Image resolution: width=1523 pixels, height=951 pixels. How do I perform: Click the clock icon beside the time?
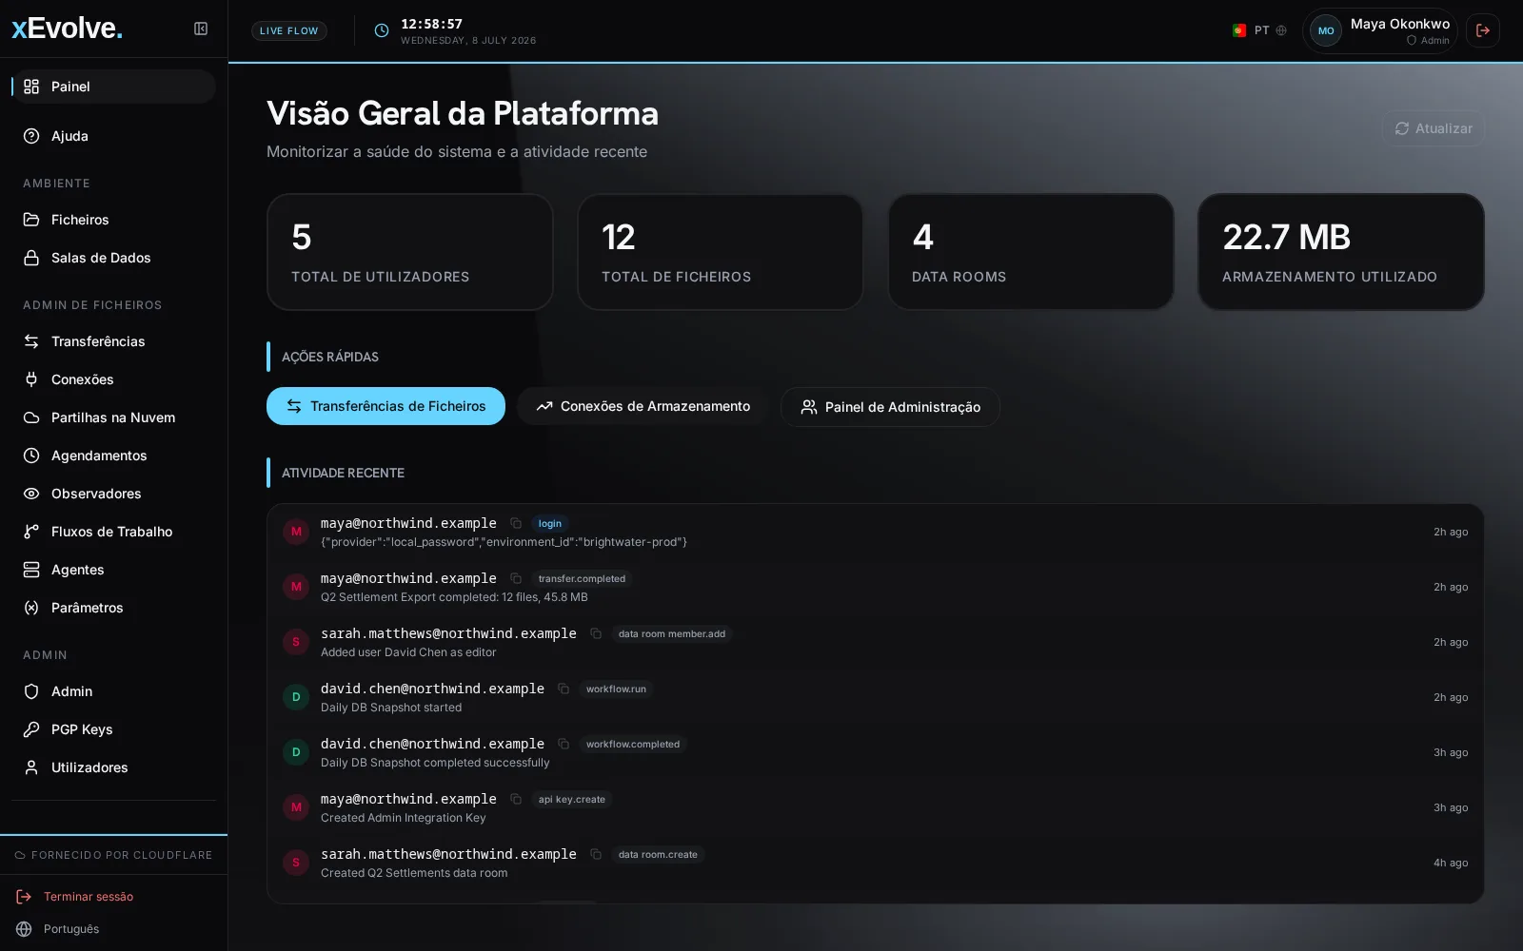[382, 30]
